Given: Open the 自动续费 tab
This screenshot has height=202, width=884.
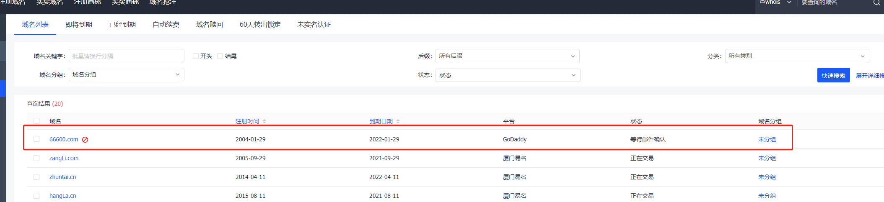Looking at the screenshot, I should tap(166, 25).
